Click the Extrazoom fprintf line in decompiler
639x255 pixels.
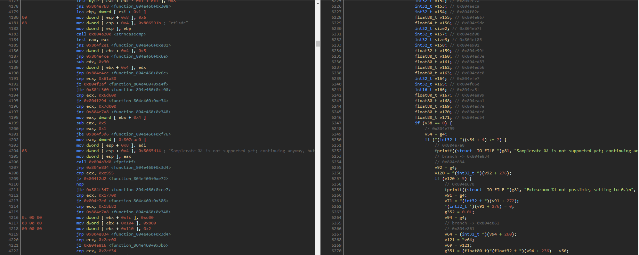539,190
